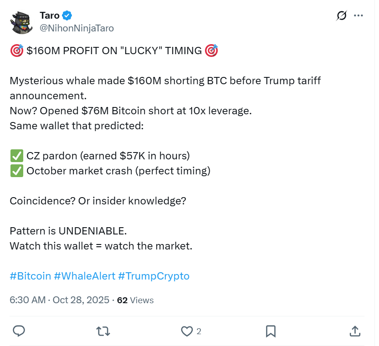
Task: Open the more options menu on the tweet
Action: click(x=359, y=15)
